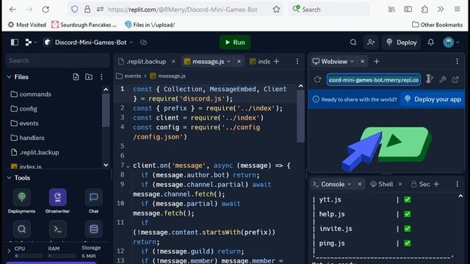Click the Deploy button in header
470x264 pixels.
pyautogui.click(x=402, y=43)
